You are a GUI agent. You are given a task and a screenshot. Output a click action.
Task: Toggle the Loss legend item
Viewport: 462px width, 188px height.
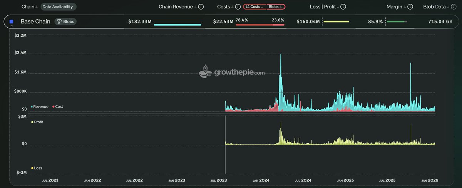point(37,168)
